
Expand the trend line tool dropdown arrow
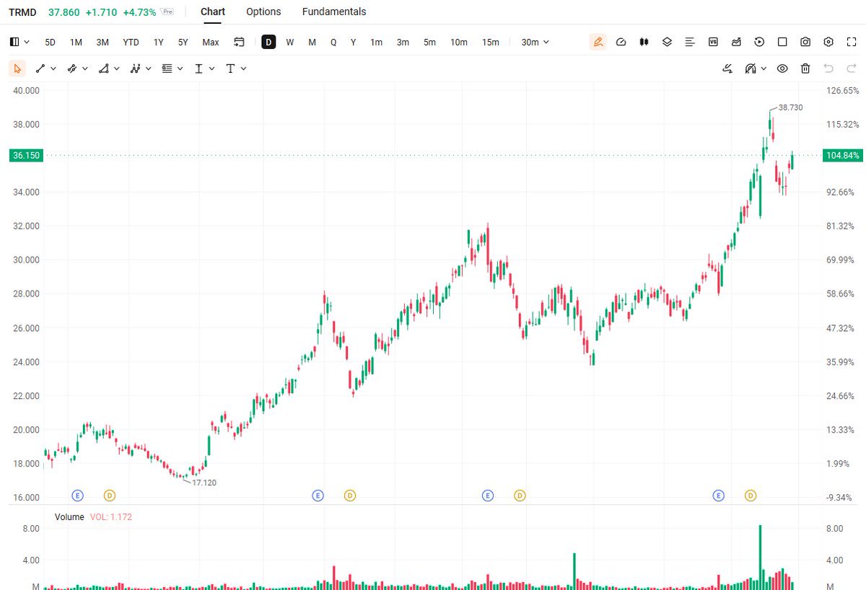53,69
